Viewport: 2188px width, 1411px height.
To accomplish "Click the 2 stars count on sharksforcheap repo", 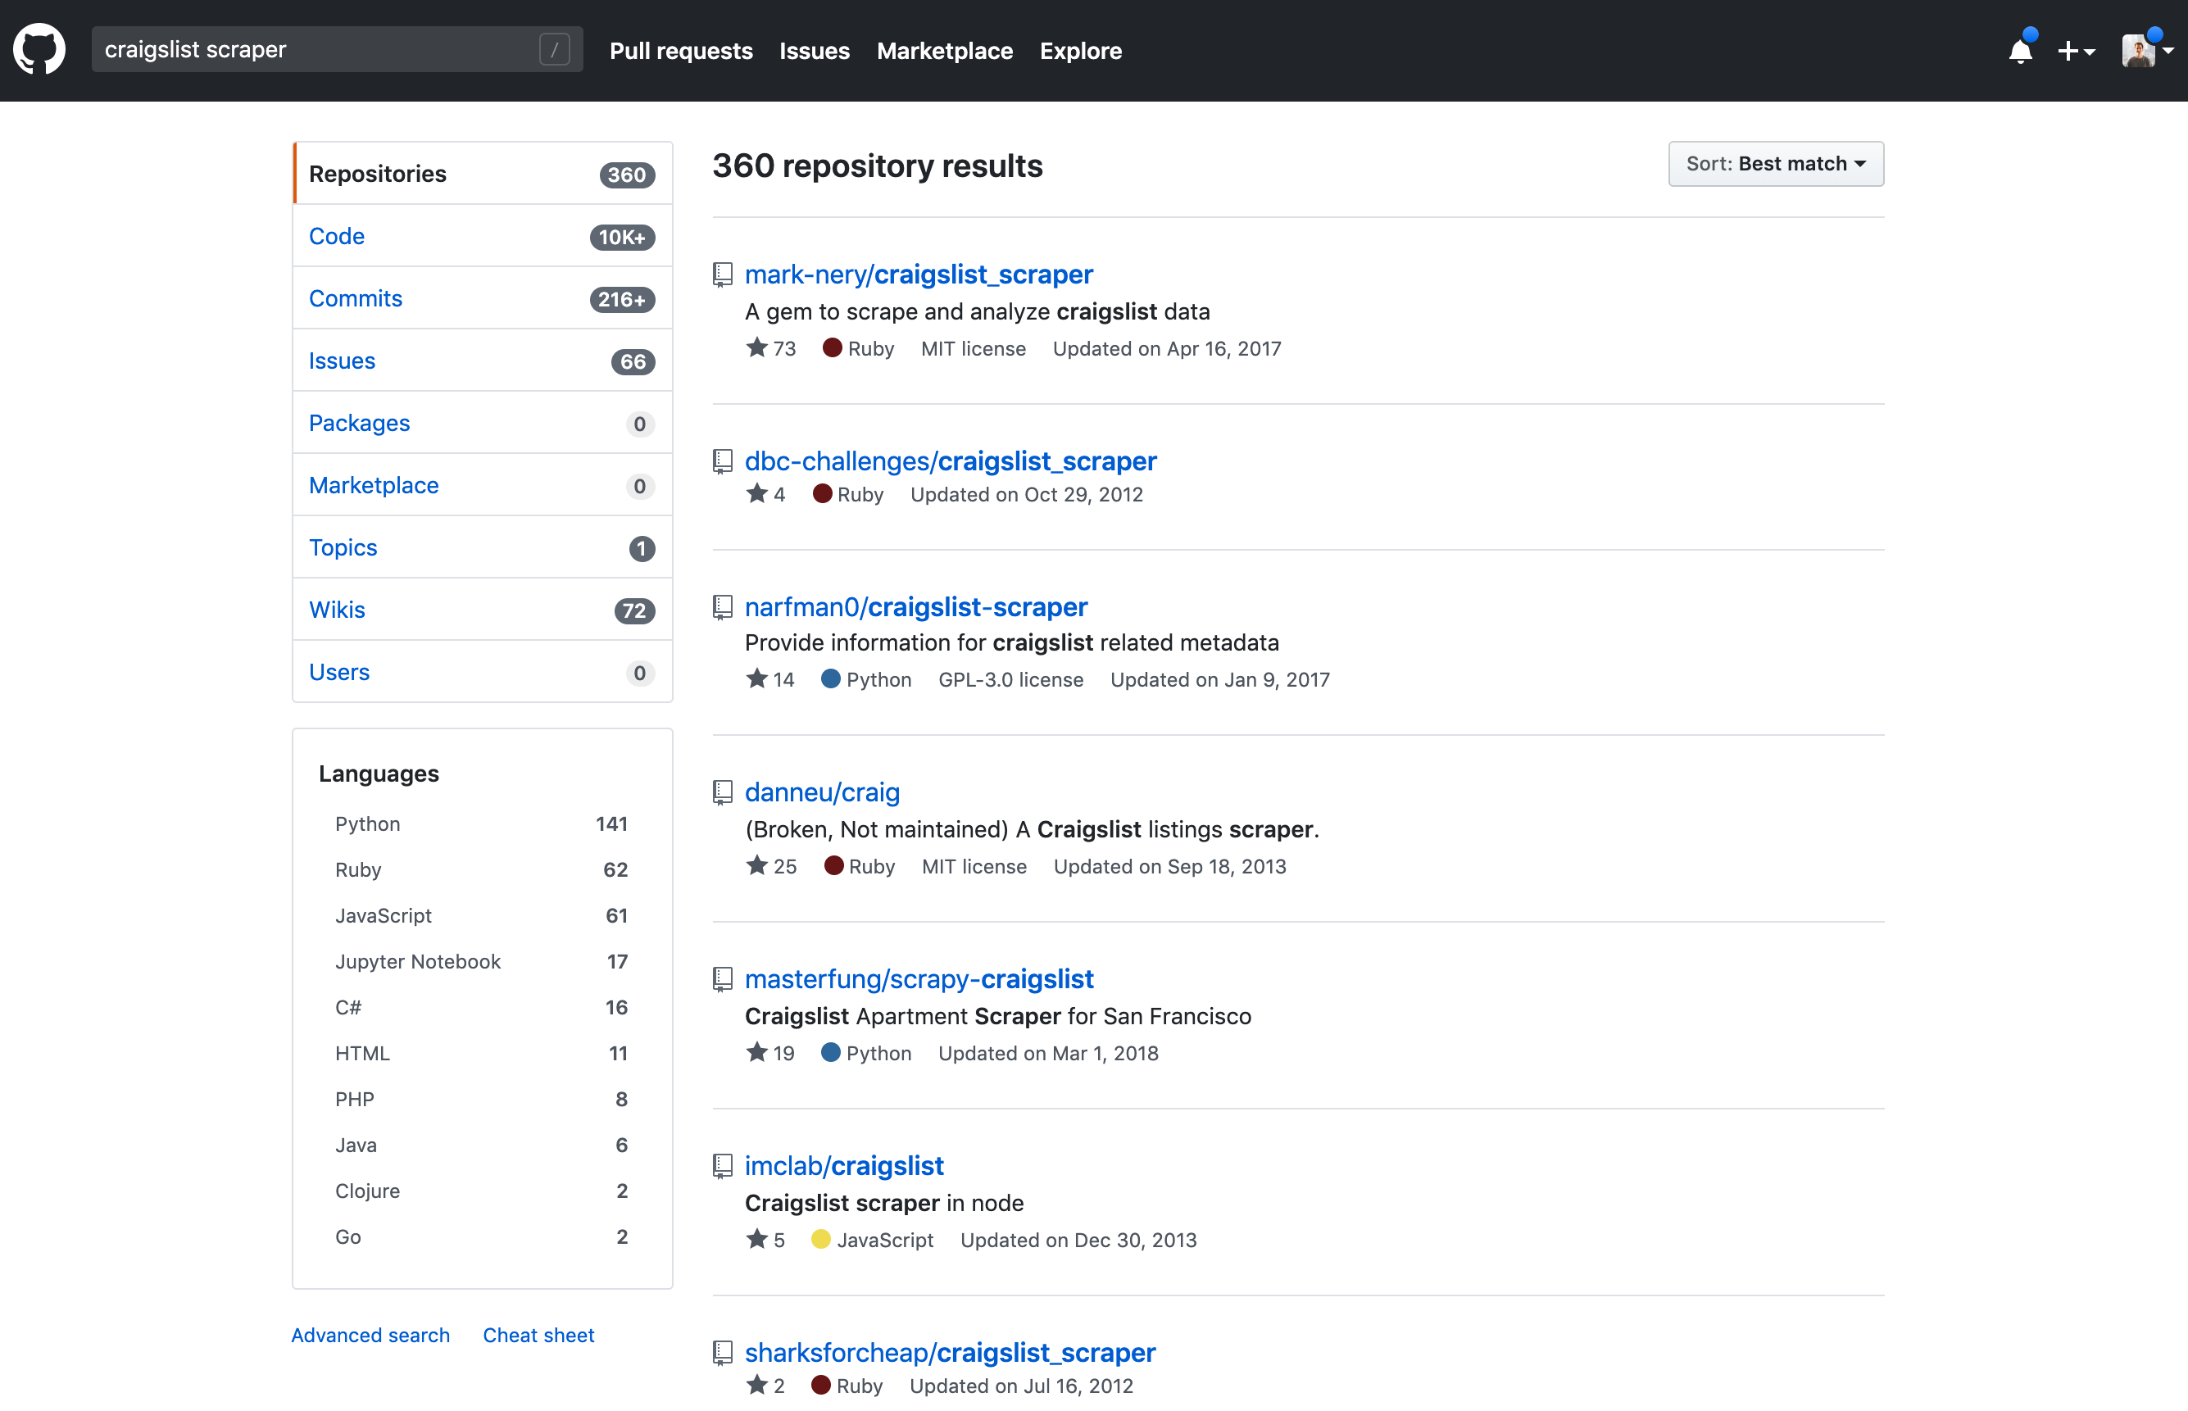I will click(765, 1386).
